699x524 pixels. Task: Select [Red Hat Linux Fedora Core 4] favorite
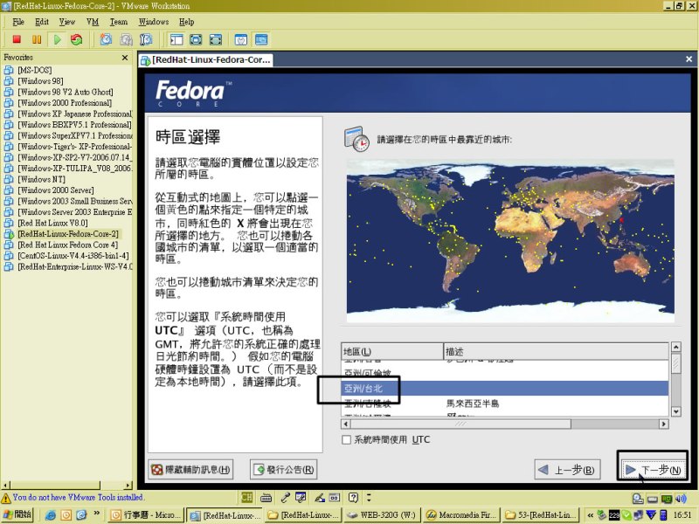click(68, 245)
